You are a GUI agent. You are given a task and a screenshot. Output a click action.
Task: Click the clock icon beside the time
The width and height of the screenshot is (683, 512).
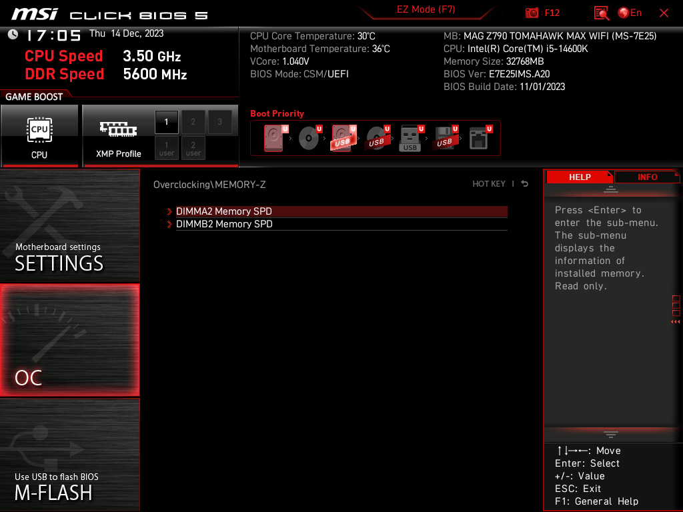[x=13, y=35]
